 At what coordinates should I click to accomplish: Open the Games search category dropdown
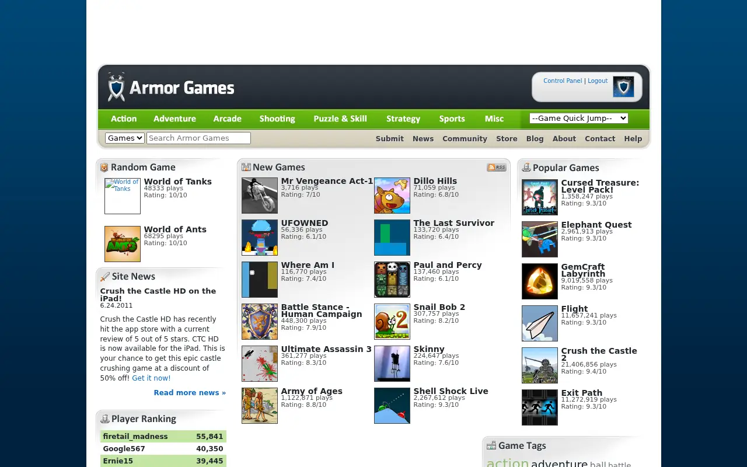click(x=125, y=138)
